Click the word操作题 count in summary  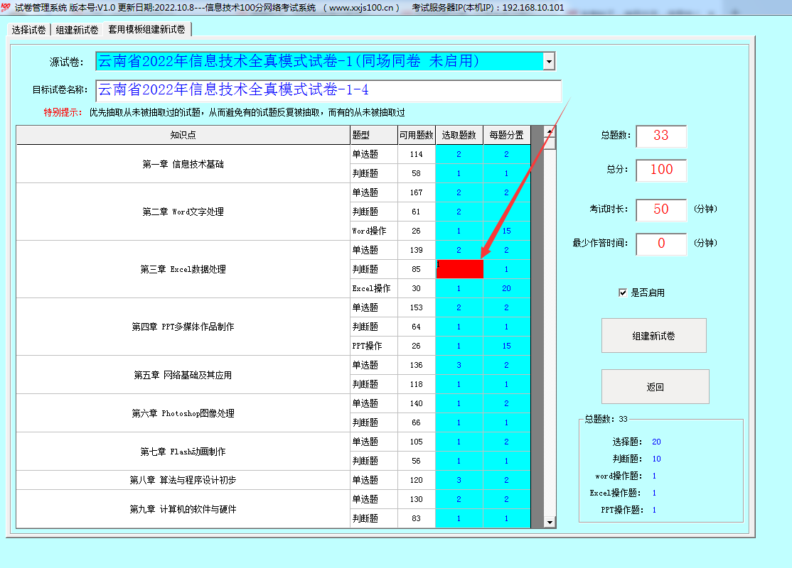point(654,476)
